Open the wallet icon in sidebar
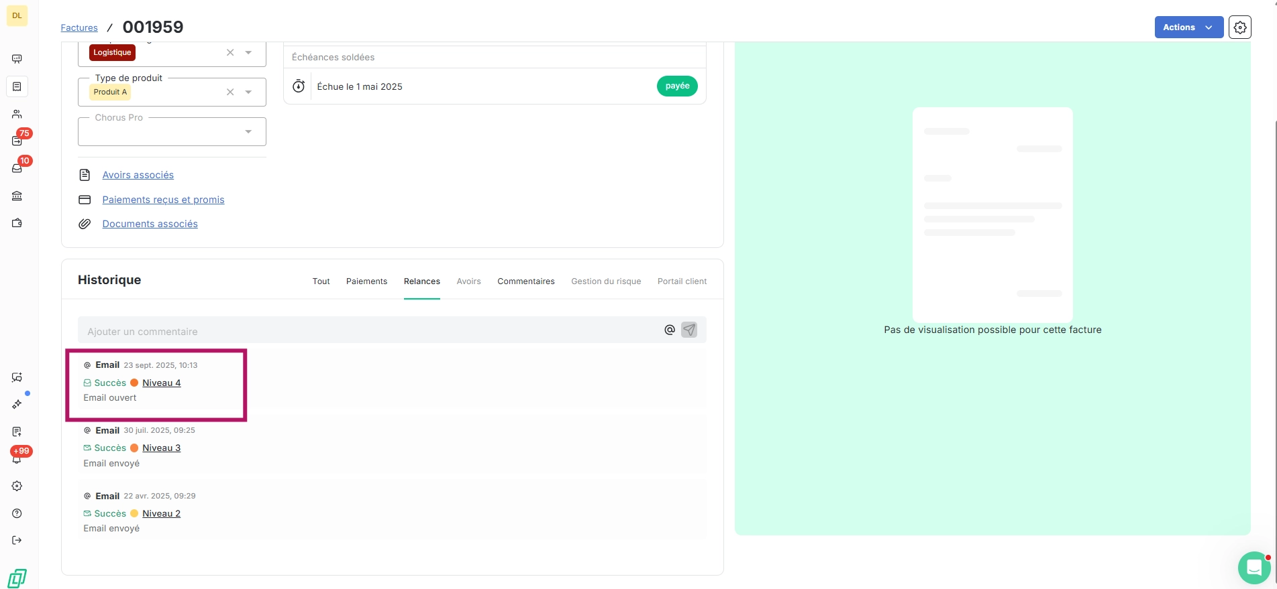Screen dimensions: 1277x589 (17, 223)
